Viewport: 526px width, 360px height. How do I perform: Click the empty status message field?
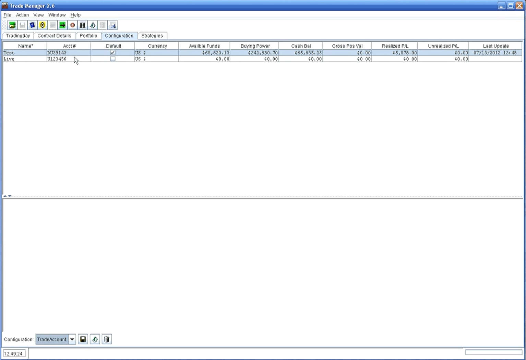pyautogui.click(x=246, y=353)
